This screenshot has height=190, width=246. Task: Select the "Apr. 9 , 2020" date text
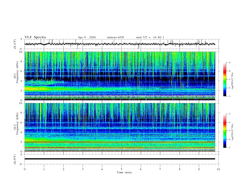(87, 37)
